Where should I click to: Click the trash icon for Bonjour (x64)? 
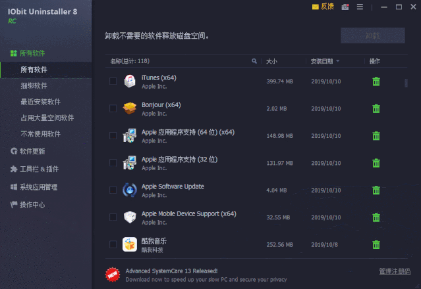(376, 108)
